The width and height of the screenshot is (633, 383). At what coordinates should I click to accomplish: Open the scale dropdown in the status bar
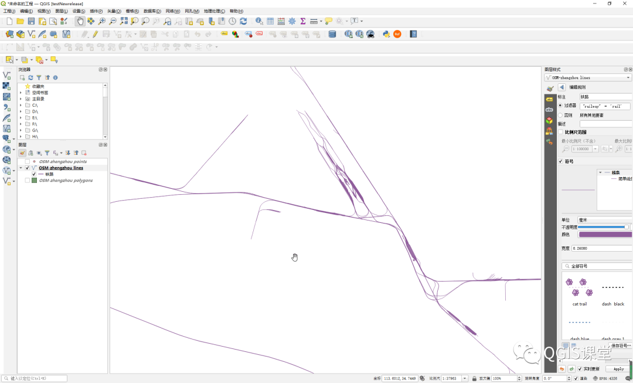tap(465, 378)
